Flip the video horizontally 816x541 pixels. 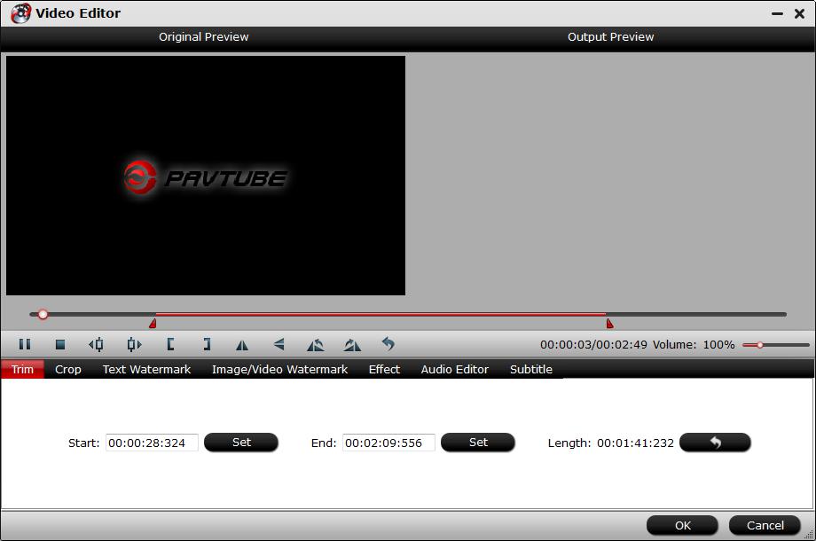click(242, 345)
